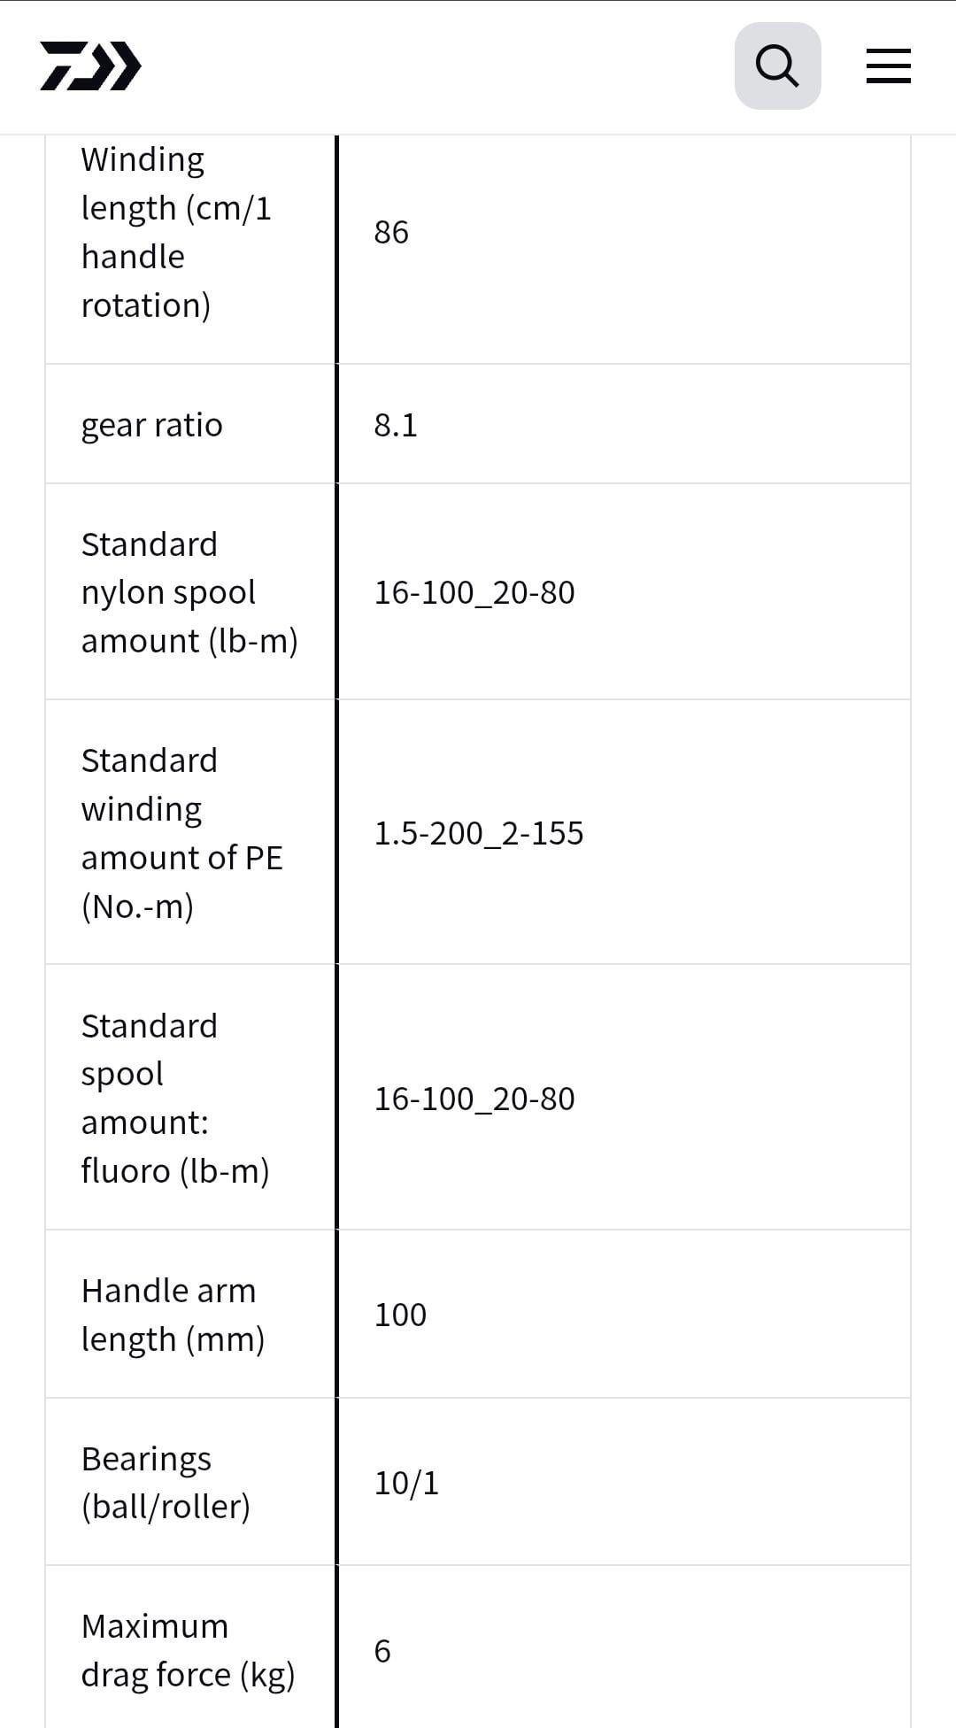Open the search magnifier button
This screenshot has height=1728, width=956.
777,66
